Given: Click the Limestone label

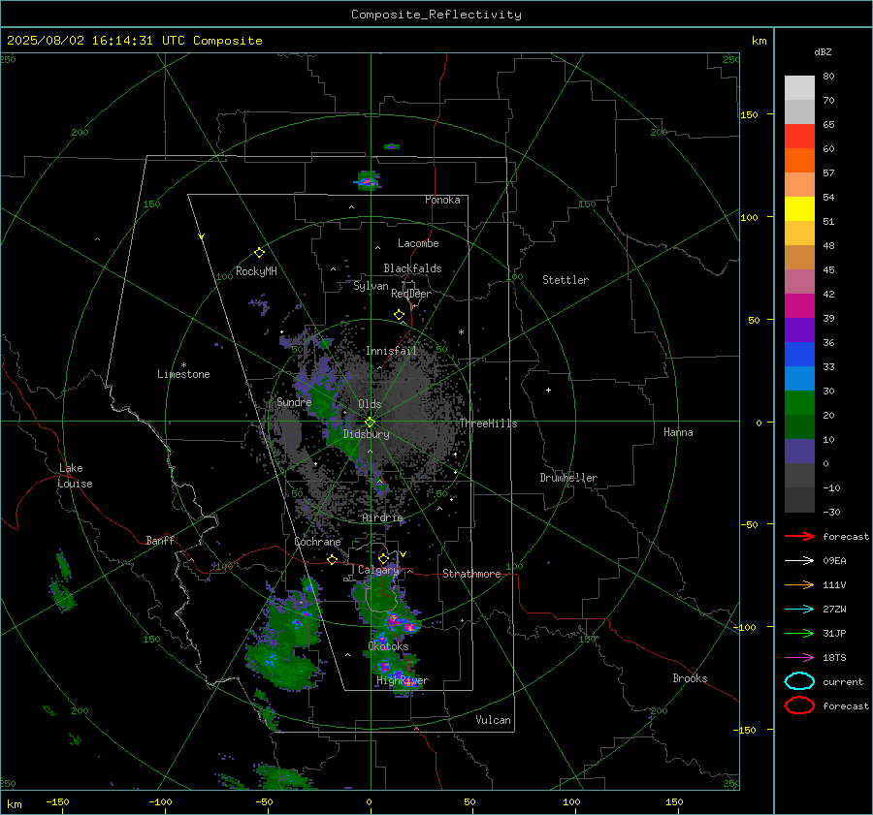Looking at the screenshot, I should 183,374.
